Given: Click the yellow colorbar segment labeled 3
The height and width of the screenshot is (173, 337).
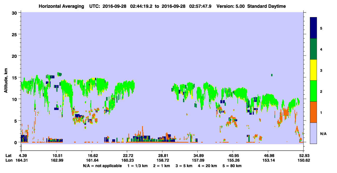Looking at the screenshot, I should pyautogui.click(x=313, y=70).
